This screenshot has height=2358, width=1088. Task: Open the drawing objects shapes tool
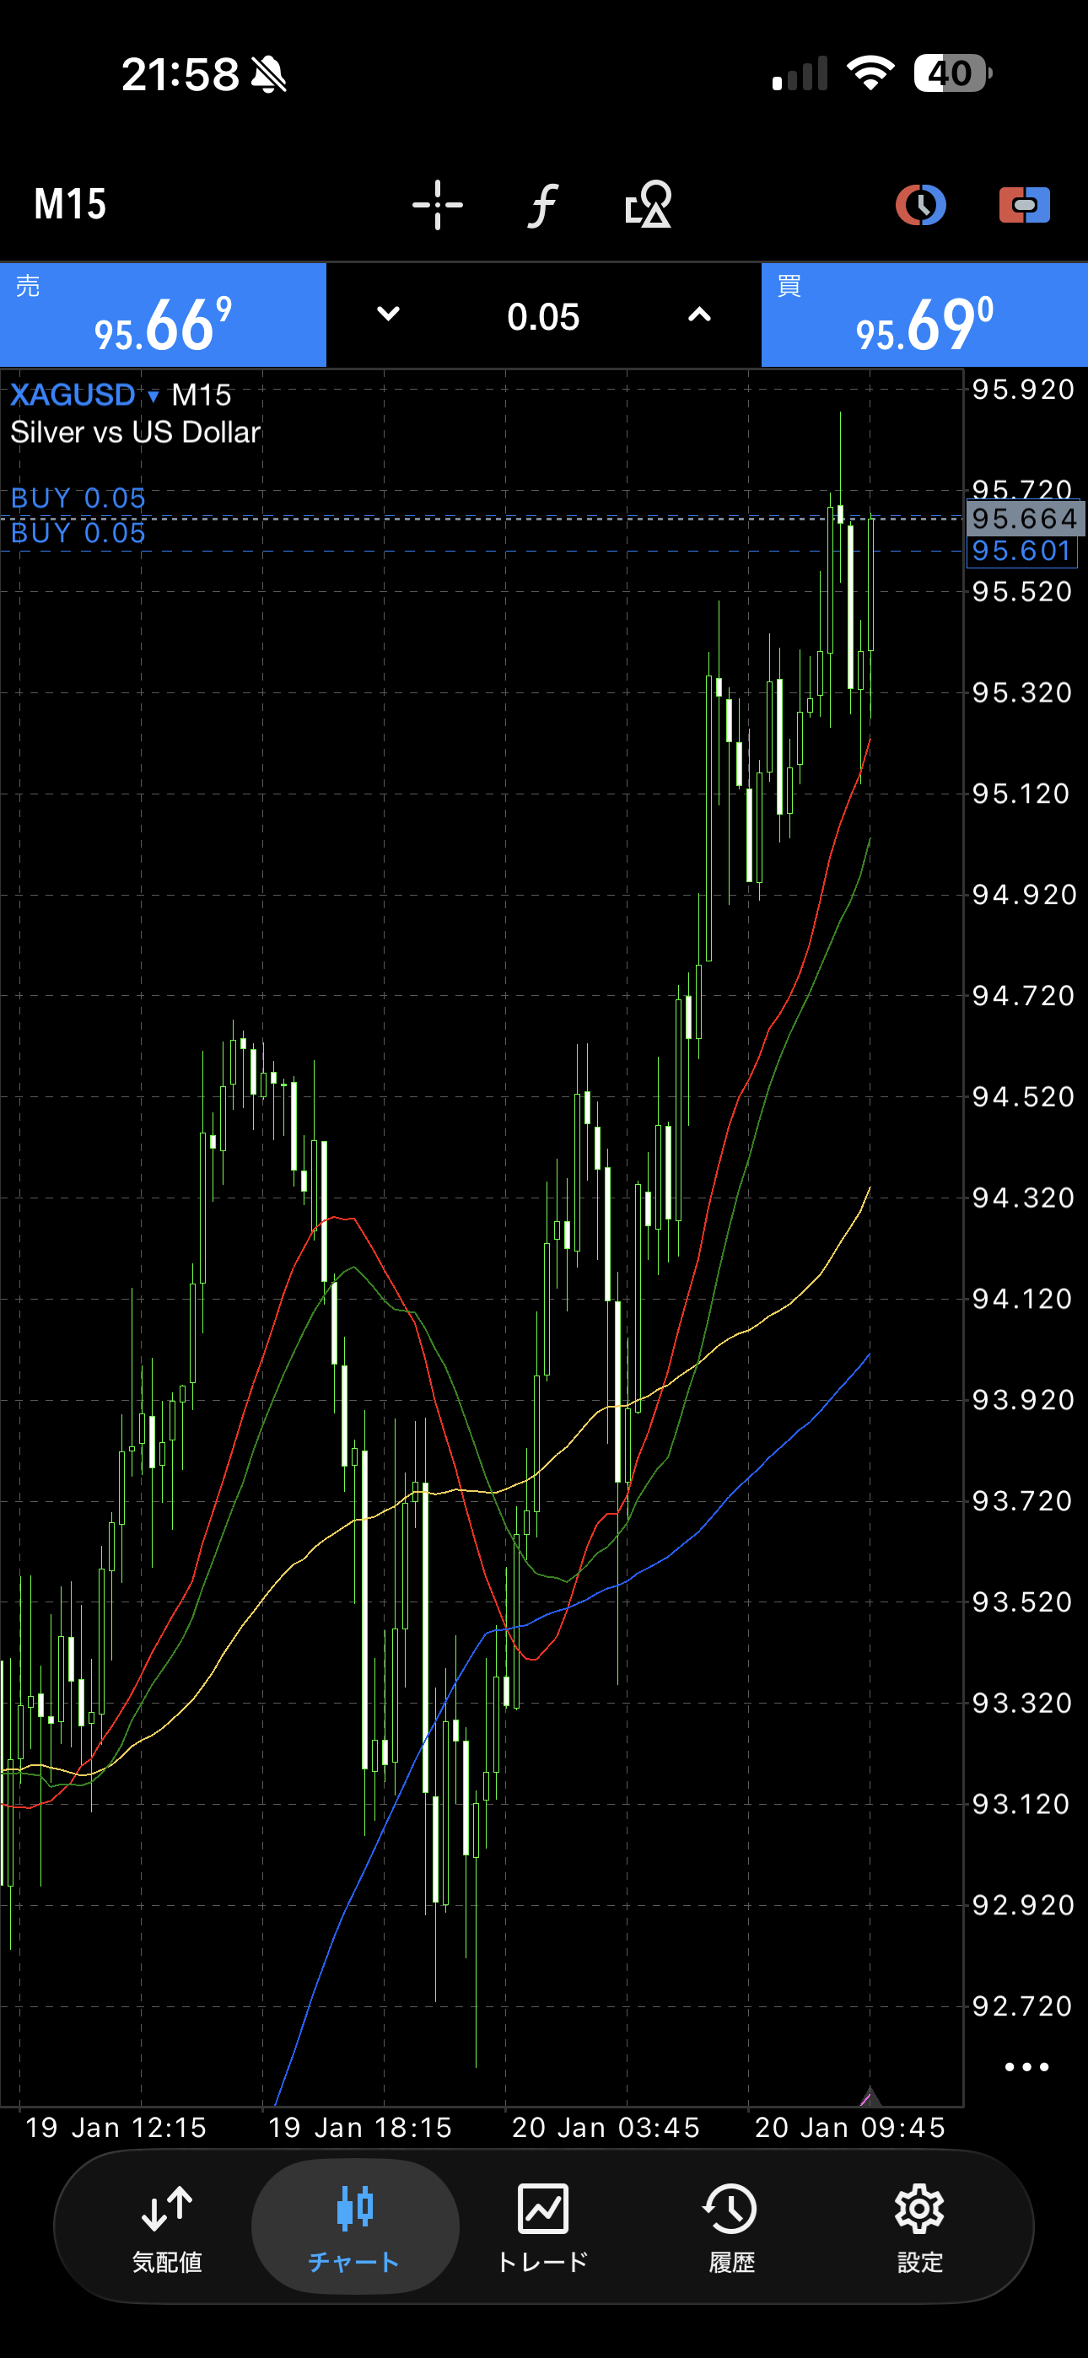click(648, 204)
